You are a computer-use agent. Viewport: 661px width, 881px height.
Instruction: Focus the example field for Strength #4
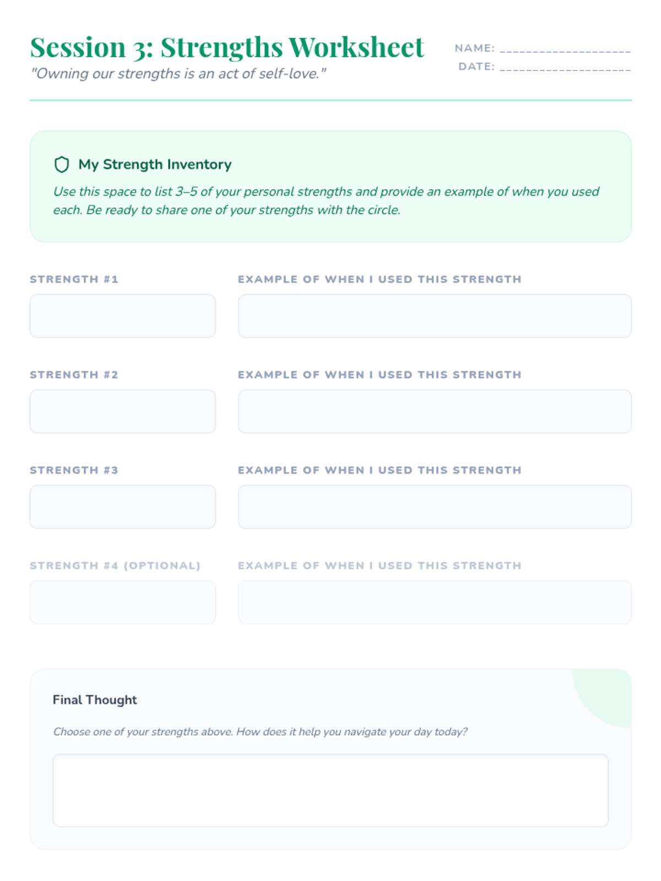[434, 602]
